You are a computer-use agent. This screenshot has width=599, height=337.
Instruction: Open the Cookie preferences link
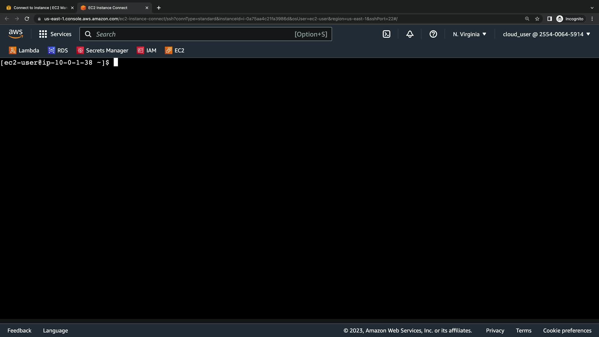pyautogui.click(x=567, y=330)
